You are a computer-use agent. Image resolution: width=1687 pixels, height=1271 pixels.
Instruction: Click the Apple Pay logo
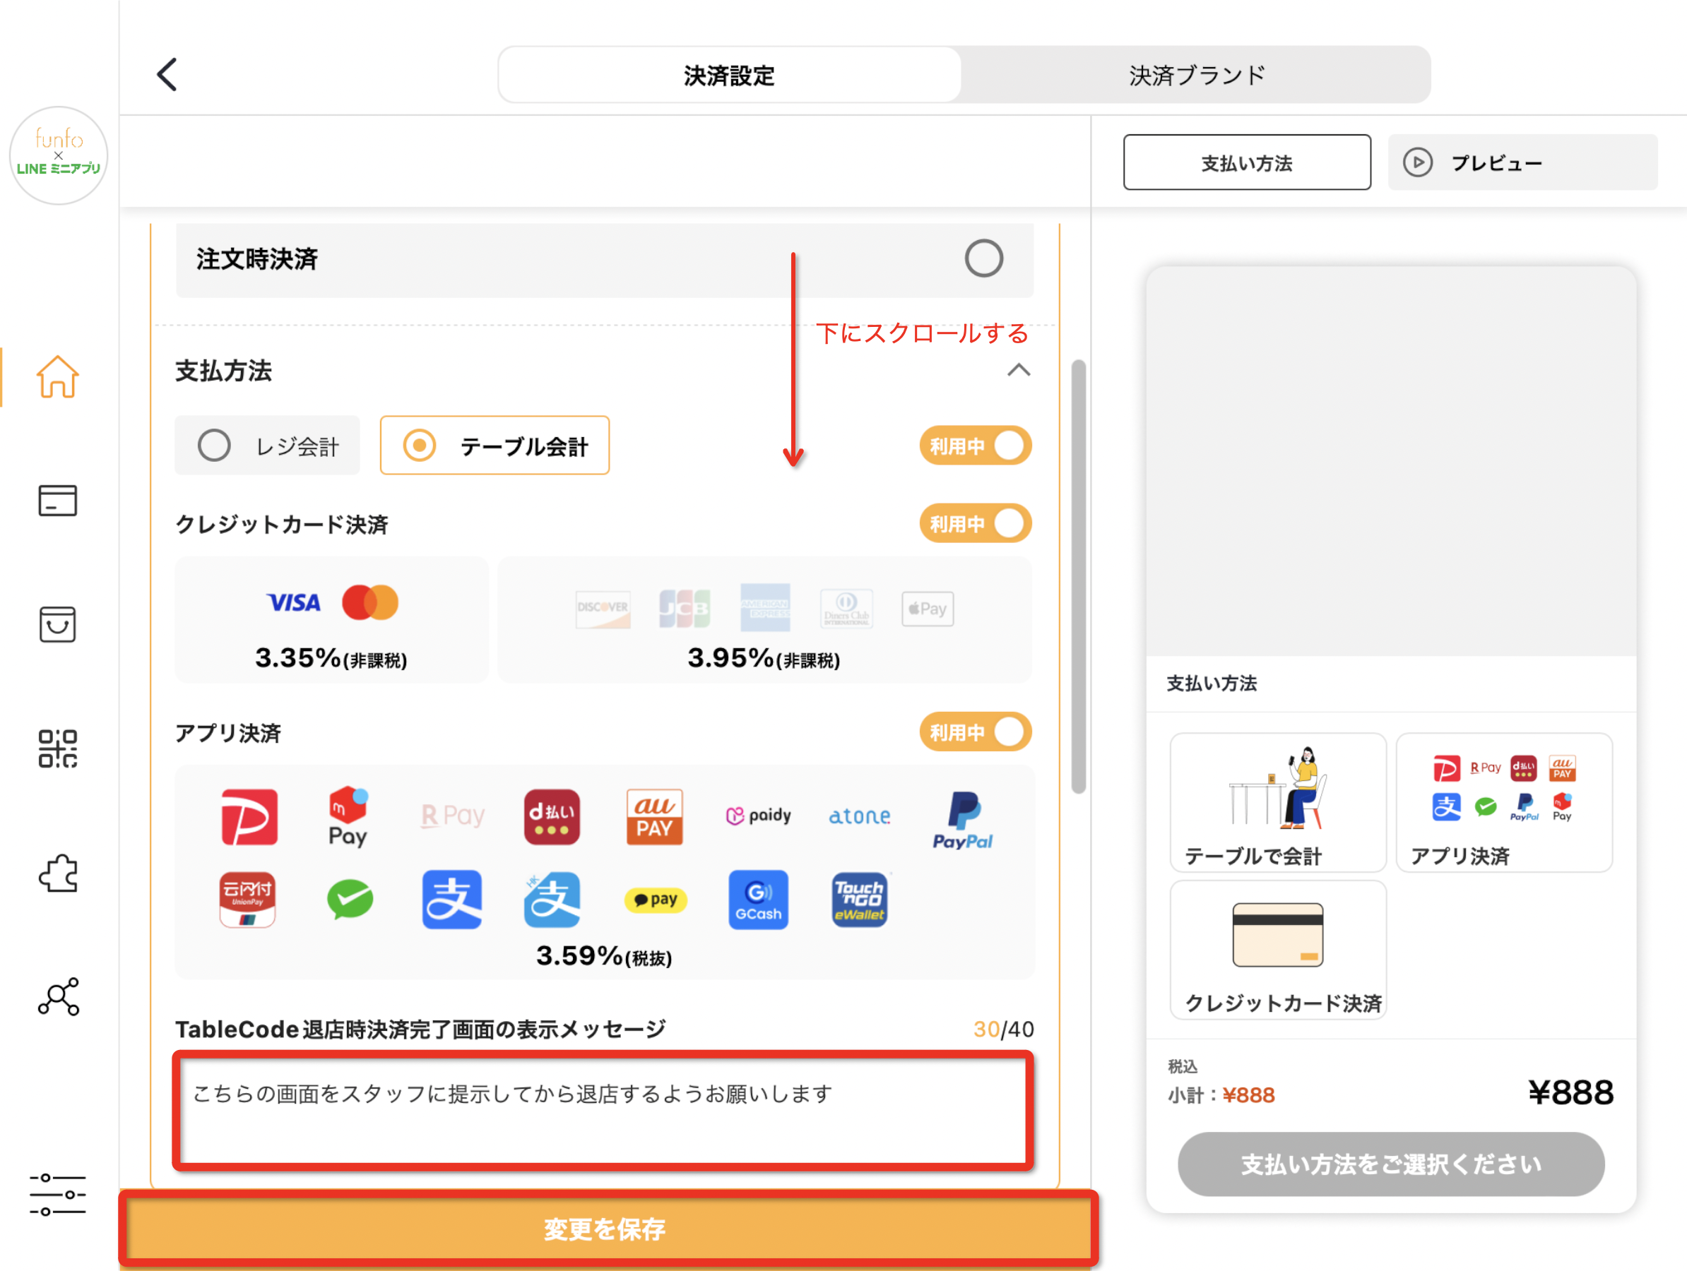coord(928,609)
